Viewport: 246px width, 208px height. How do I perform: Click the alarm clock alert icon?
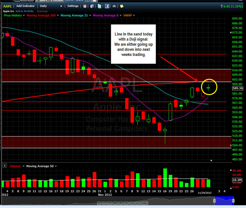(x=85, y=6)
